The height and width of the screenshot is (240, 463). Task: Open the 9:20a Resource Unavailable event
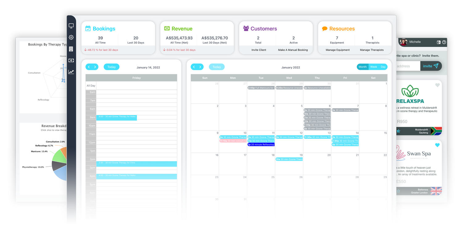point(289,88)
